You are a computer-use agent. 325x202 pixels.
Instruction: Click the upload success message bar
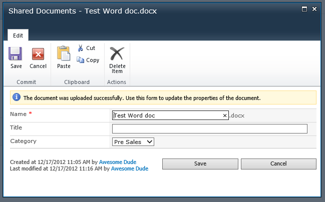pos(163,97)
